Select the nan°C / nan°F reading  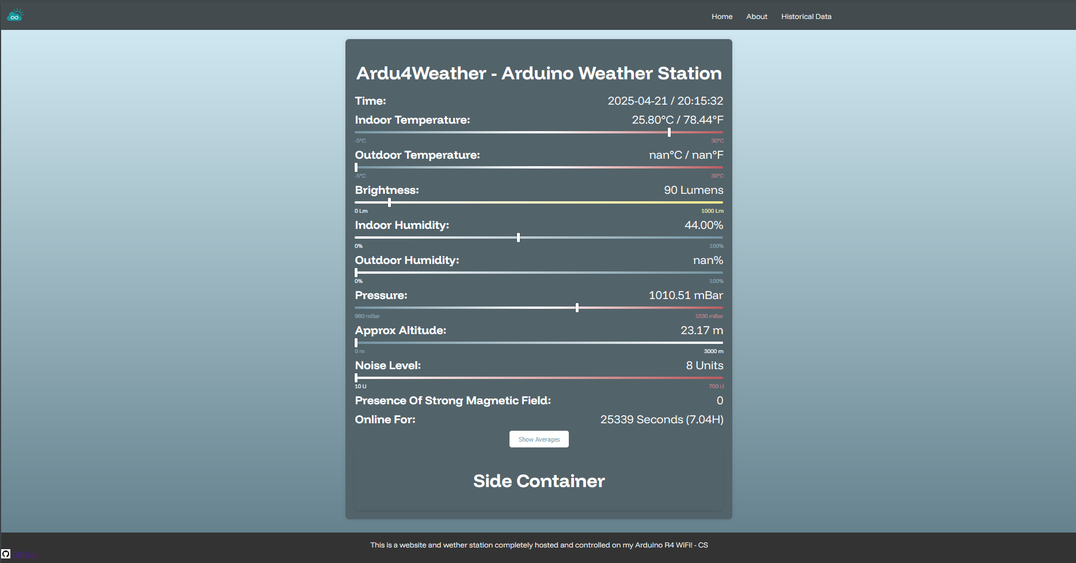686,155
